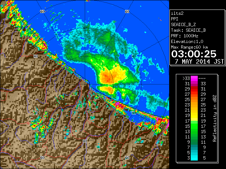
Task: Click the 40 km ring label due north
Action: click(x=85, y=28)
